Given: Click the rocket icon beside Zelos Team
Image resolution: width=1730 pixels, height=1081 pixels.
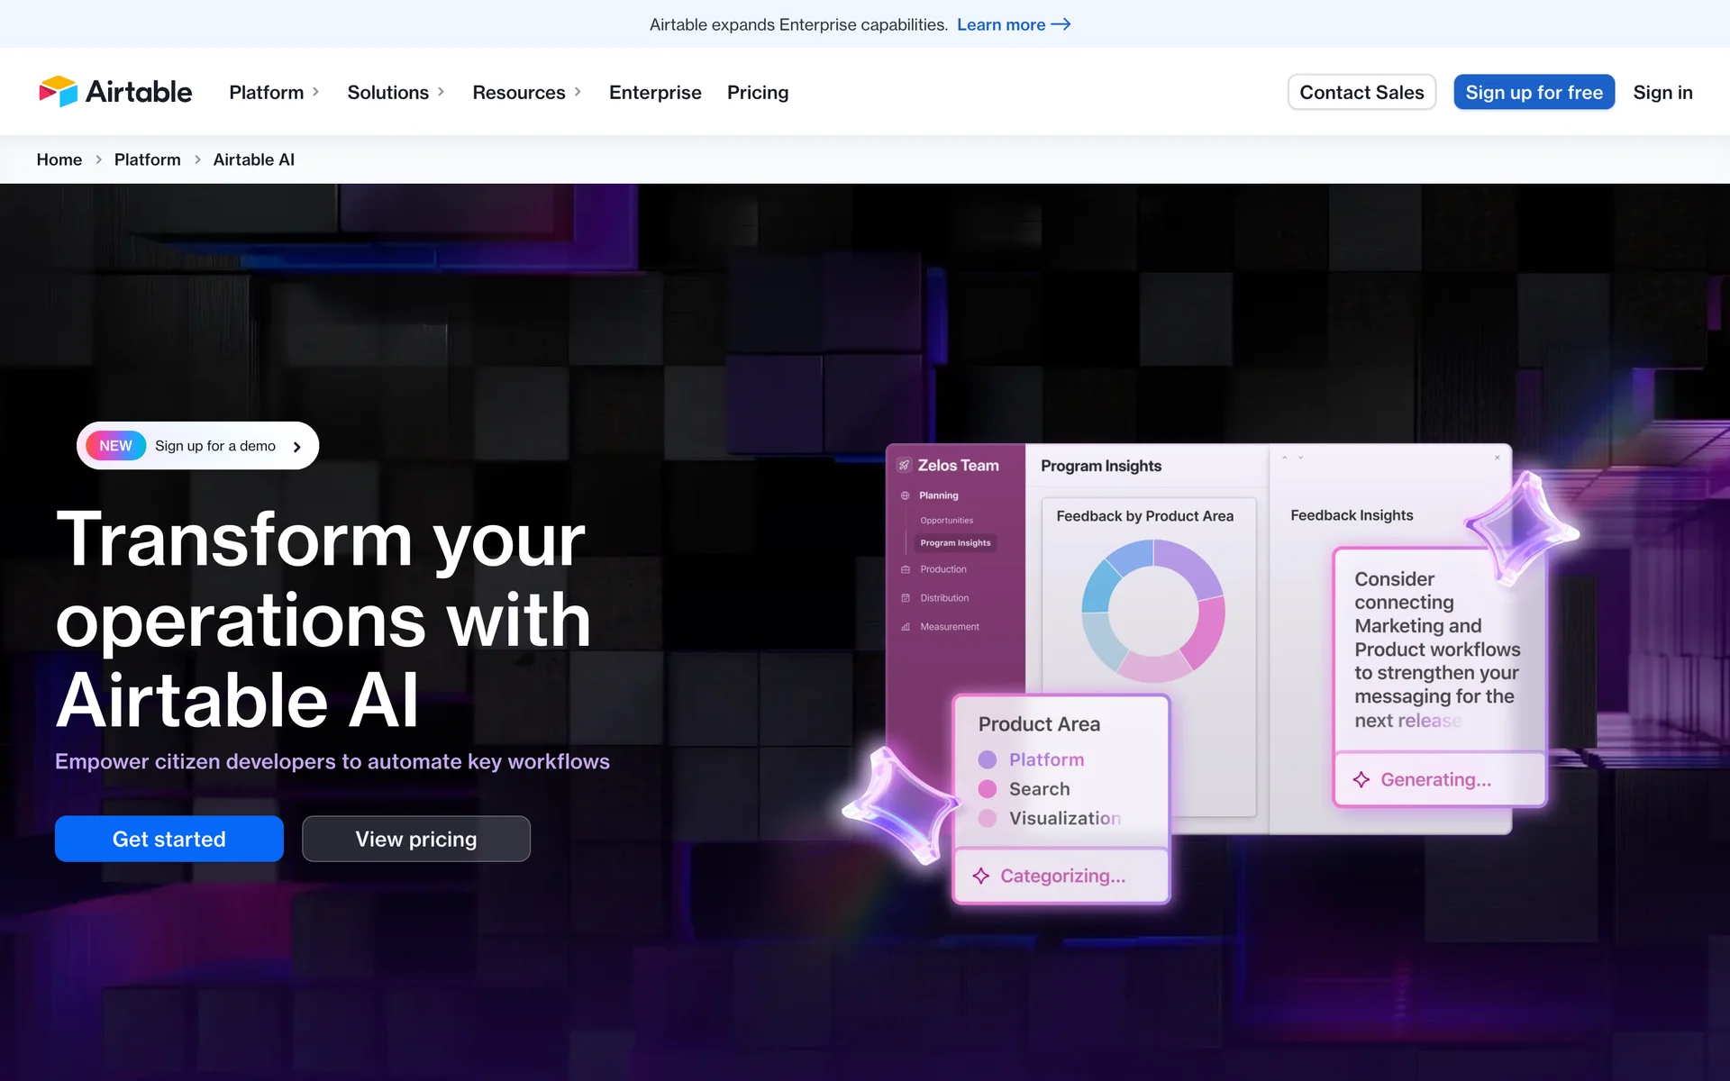Looking at the screenshot, I should [904, 466].
